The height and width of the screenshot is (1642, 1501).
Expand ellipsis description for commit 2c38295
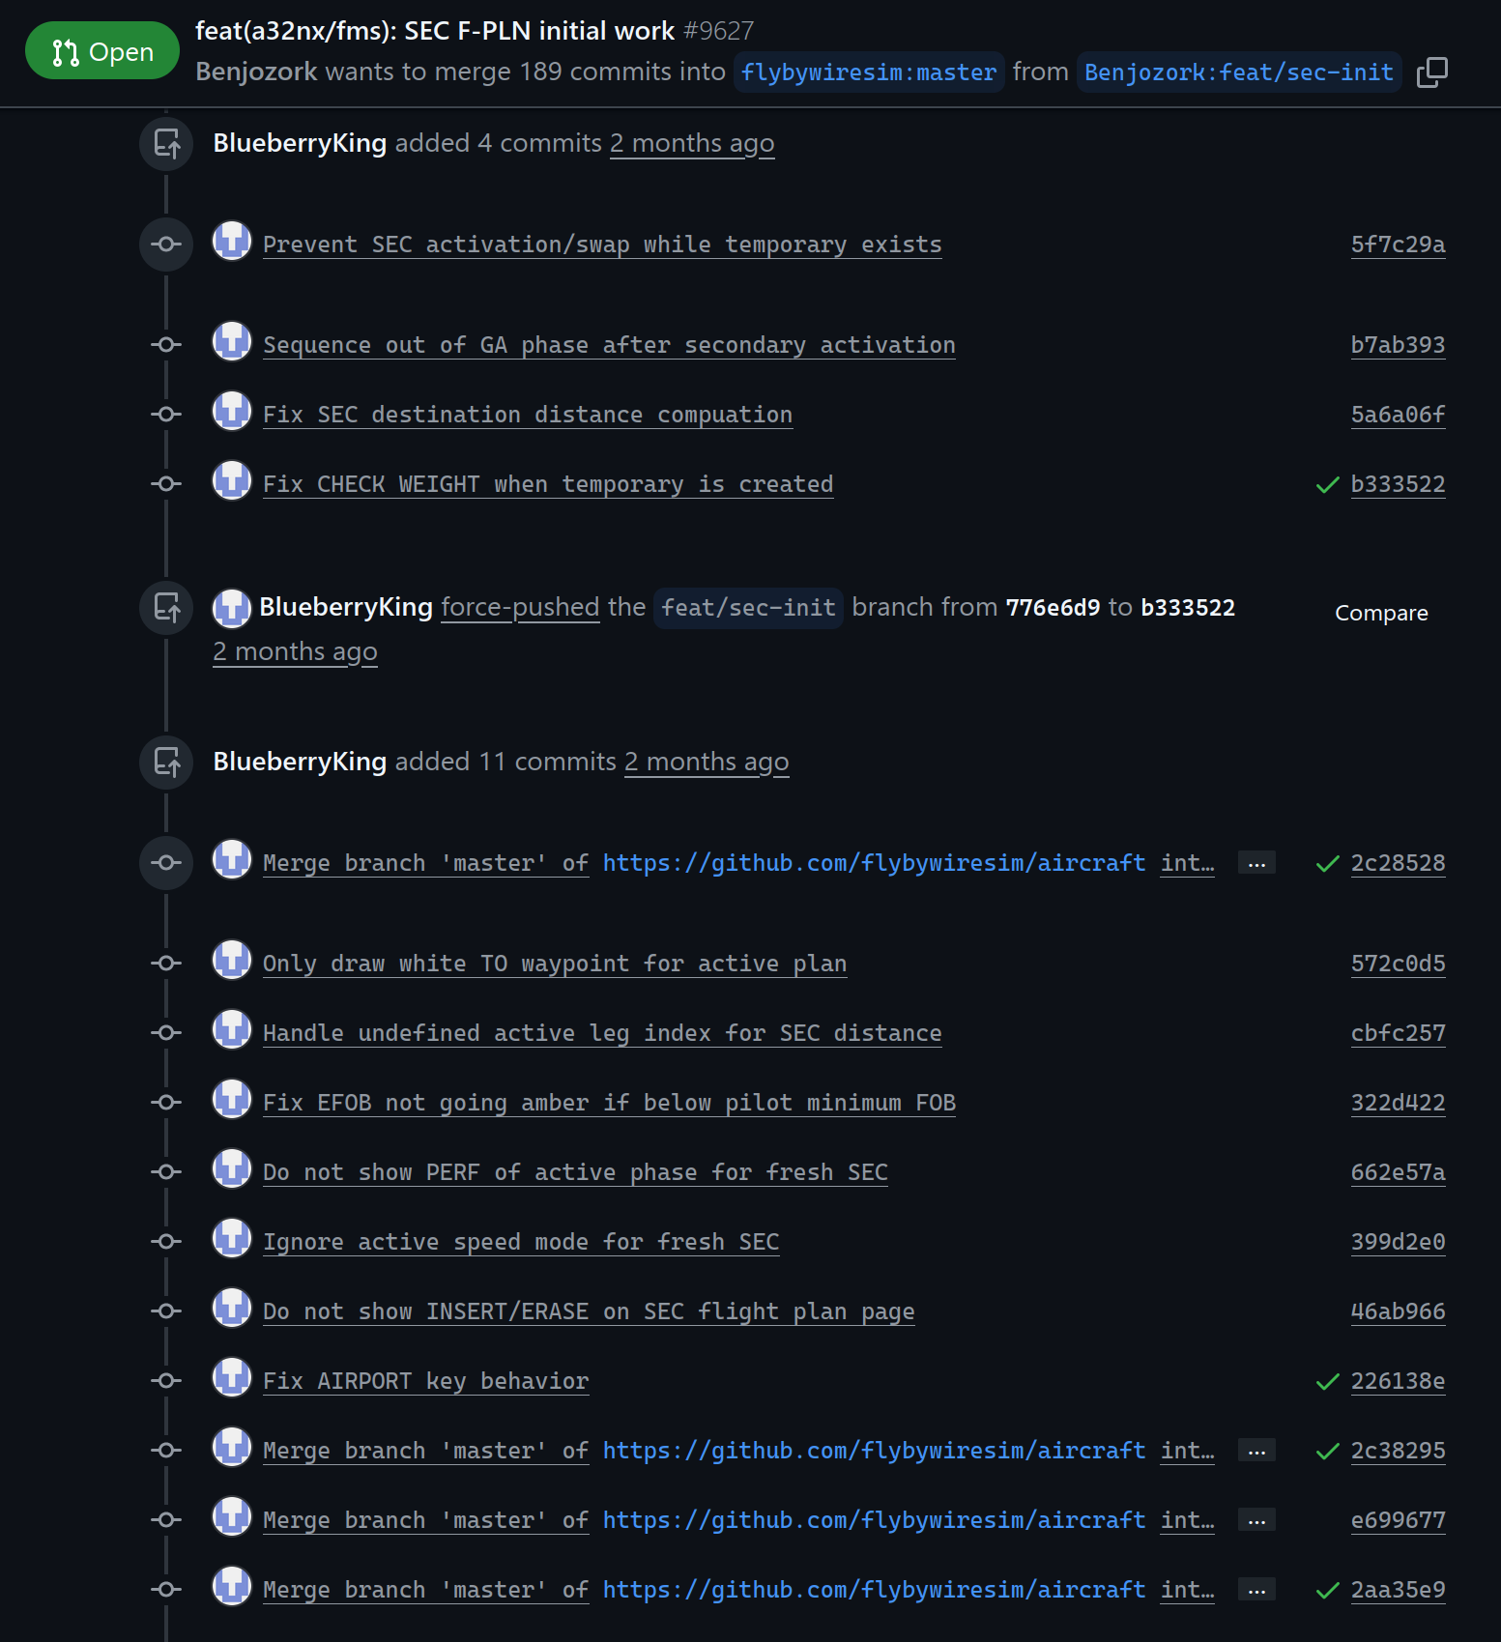tap(1256, 1452)
